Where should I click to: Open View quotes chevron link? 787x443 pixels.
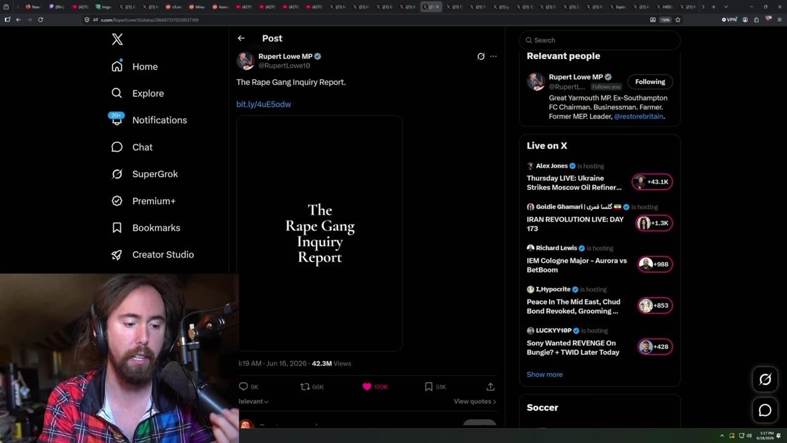(x=475, y=401)
